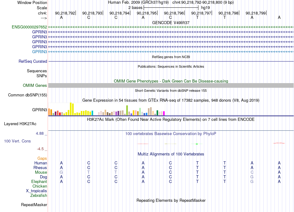Click the RepeatMasker track label
Screen dimensions: 294x212
34,205
